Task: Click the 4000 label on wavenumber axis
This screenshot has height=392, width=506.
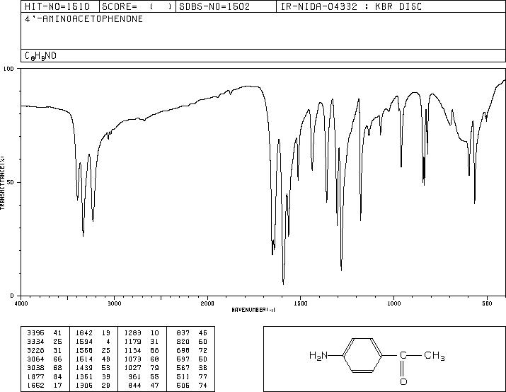Action: pyautogui.click(x=21, y=303)
